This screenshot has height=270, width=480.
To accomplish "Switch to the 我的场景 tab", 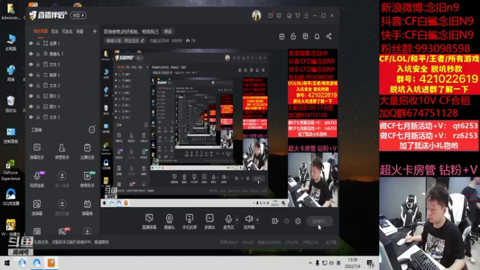I will tap(40, 32).
